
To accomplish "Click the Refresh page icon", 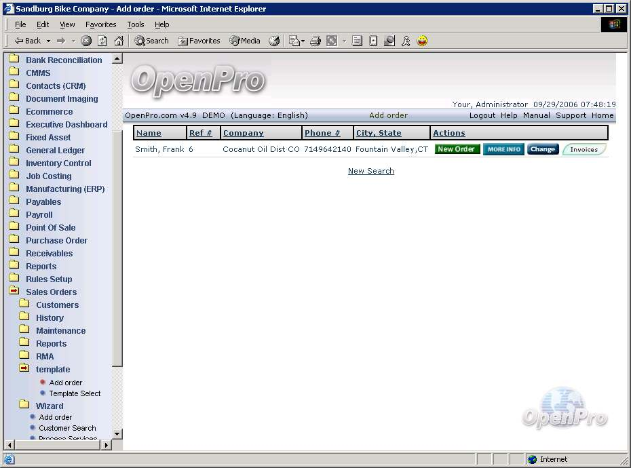I will click(102, 41).
